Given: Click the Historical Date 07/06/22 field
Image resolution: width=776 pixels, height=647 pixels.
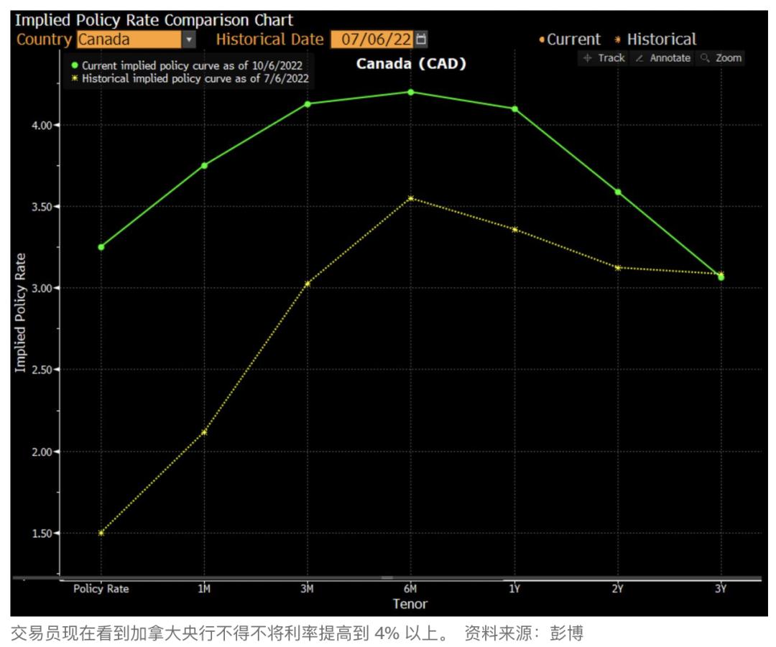Looking at the screenshot, I should point(371,39).
